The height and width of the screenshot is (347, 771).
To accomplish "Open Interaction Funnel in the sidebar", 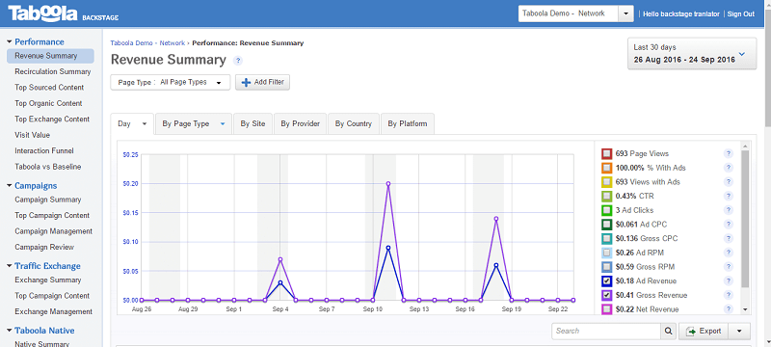I will (44, 151).
